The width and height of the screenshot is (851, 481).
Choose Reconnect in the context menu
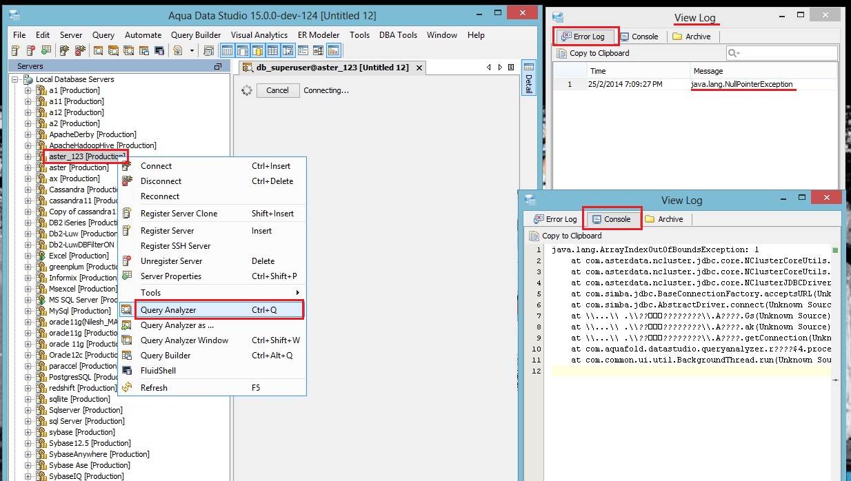tap(212, 196)
